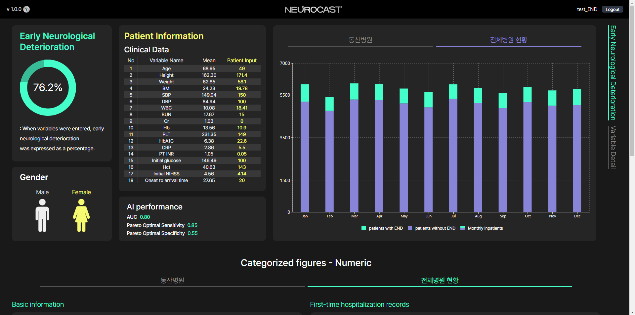Switch chart to 동산병원 tab
The width and height of the screenshot is (635, 315).
tap(360, 40)
